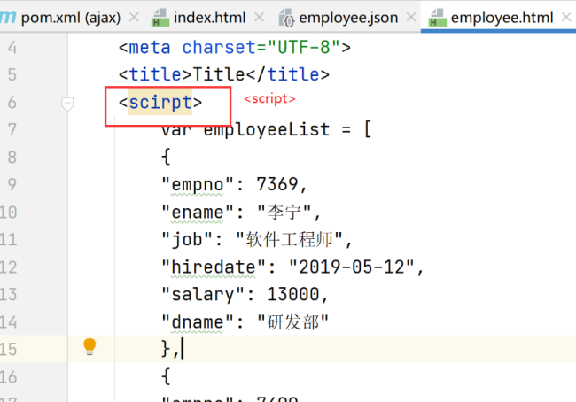Close the pom.xml (ajax) tab

pos(134,17)
